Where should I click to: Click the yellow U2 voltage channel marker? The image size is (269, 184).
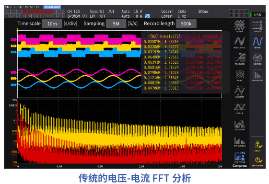click(x=13, y=46)
